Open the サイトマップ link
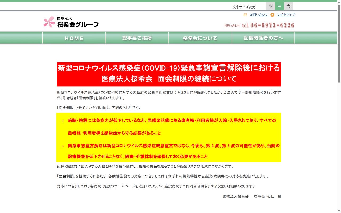The height and width of the screenshot is (213, 341). pyautogui.click(x=286, y=15)
